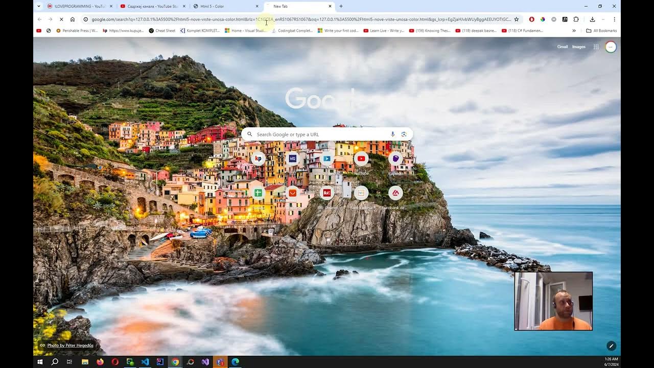Open the blue play button shortcut tile
Viewport: 654px width, 368px height.
[327, 158]
